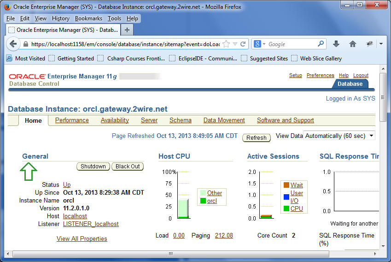391x262 pixels.
Task: Open the View All Properties link
Action: (82, 238)
